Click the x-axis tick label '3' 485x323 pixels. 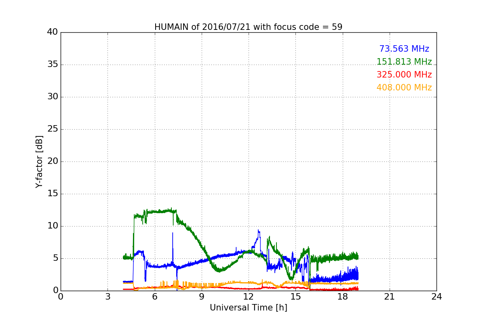(108, 296)
